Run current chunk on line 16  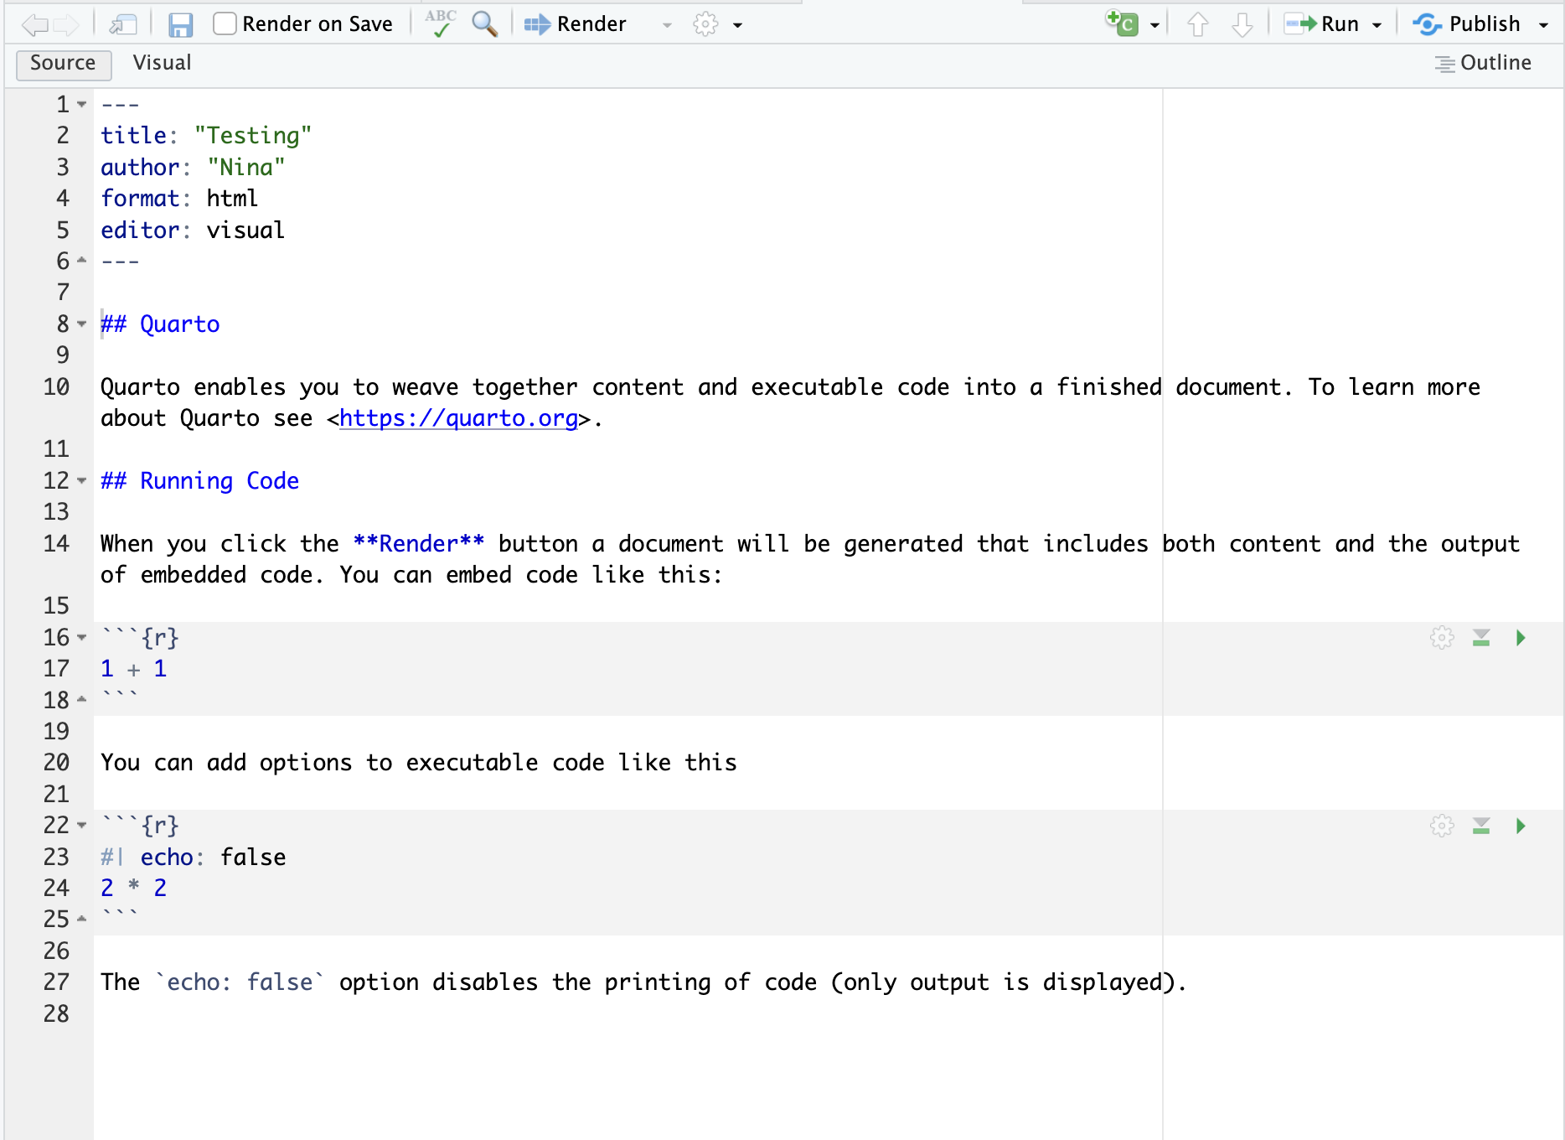[x=1521, y=638]
